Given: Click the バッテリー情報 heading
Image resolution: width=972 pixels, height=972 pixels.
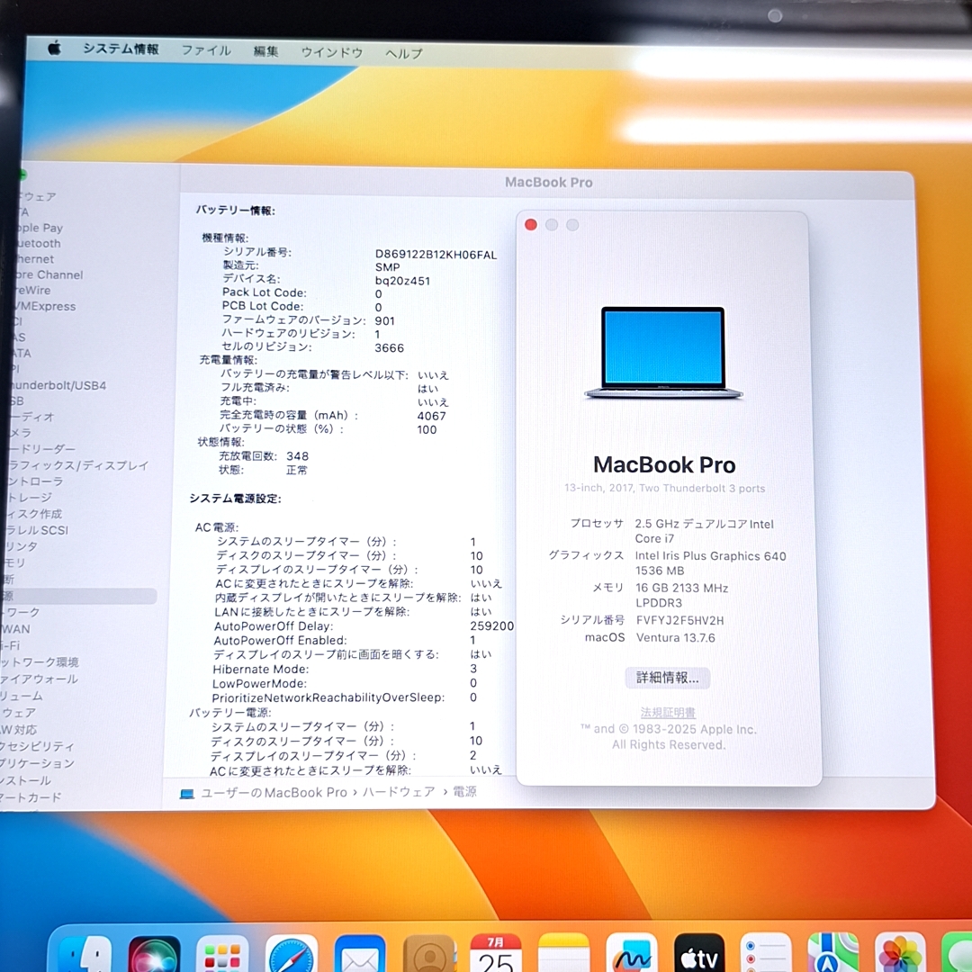Looking at the screenshot, I should pyautogui.click(x=236, y=211).
